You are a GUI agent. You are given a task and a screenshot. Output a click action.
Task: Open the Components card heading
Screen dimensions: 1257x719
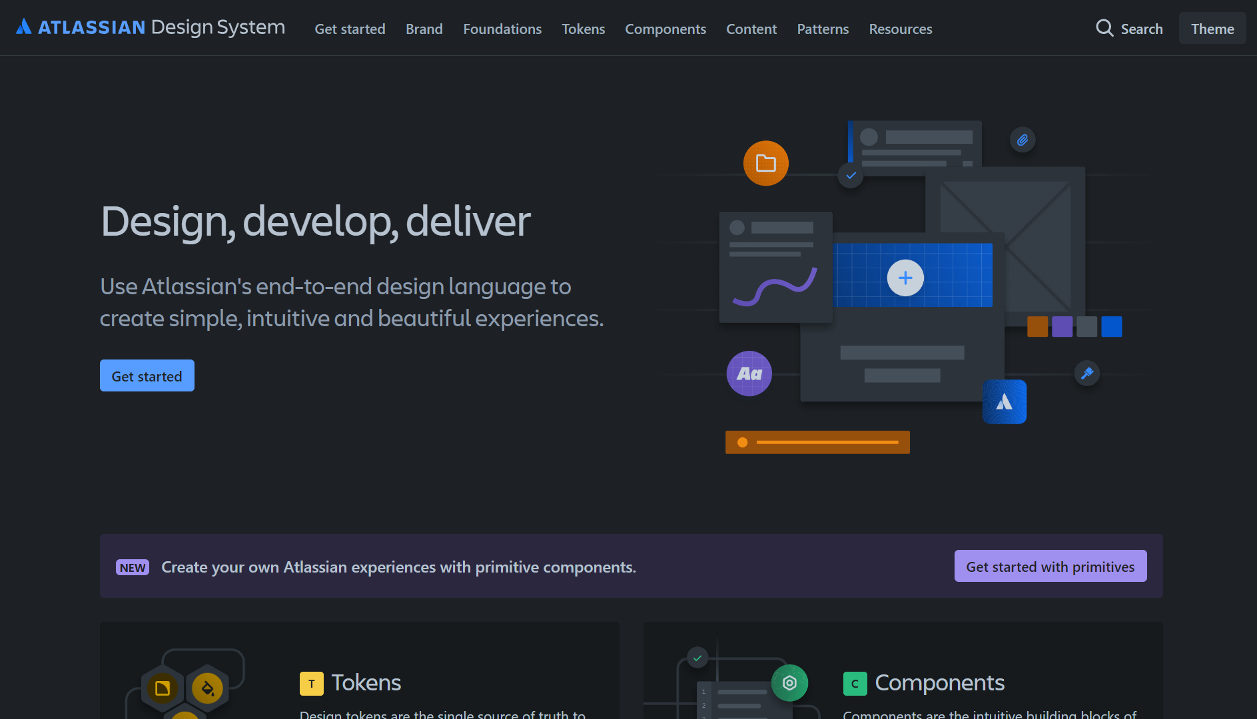pos(939,683)
